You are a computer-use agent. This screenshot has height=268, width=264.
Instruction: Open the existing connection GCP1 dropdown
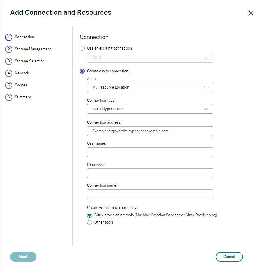(150, 58)
